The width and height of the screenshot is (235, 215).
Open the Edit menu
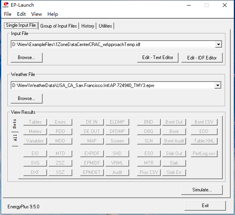21,14
